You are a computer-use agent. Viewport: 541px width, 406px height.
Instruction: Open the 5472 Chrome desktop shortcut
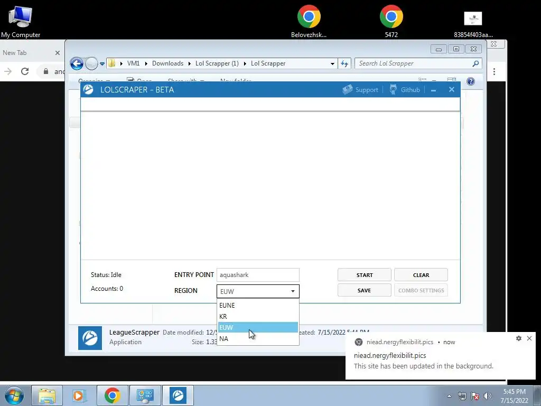(x=391, y=21)
